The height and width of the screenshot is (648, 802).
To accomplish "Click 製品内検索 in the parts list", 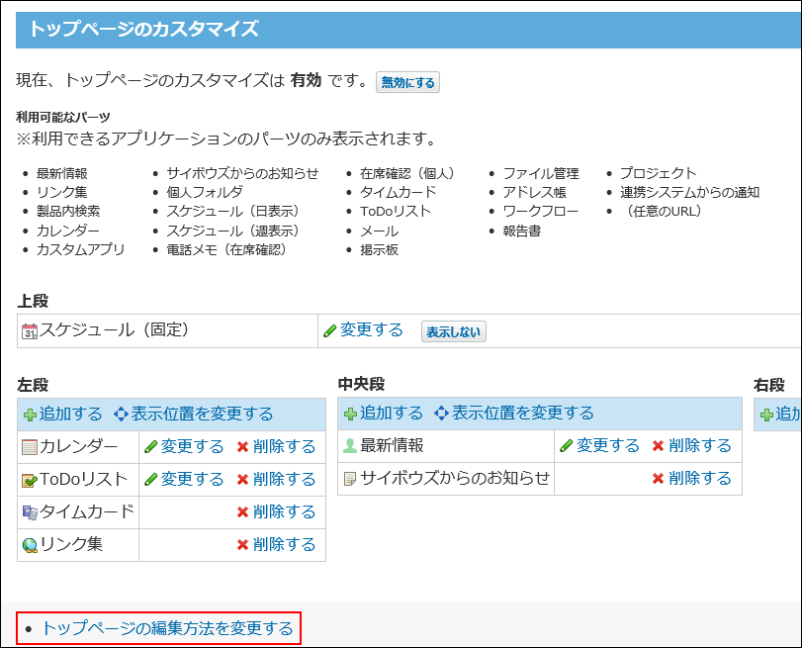I will (x=68, y=211).
